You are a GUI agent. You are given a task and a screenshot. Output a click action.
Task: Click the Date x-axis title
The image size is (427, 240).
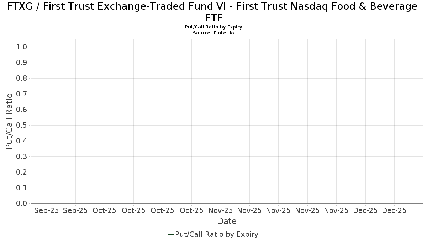point(227,221)
